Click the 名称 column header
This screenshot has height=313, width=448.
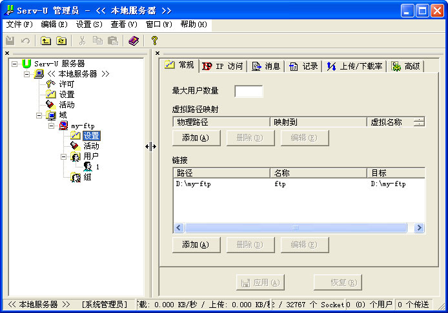coord(318,173)
